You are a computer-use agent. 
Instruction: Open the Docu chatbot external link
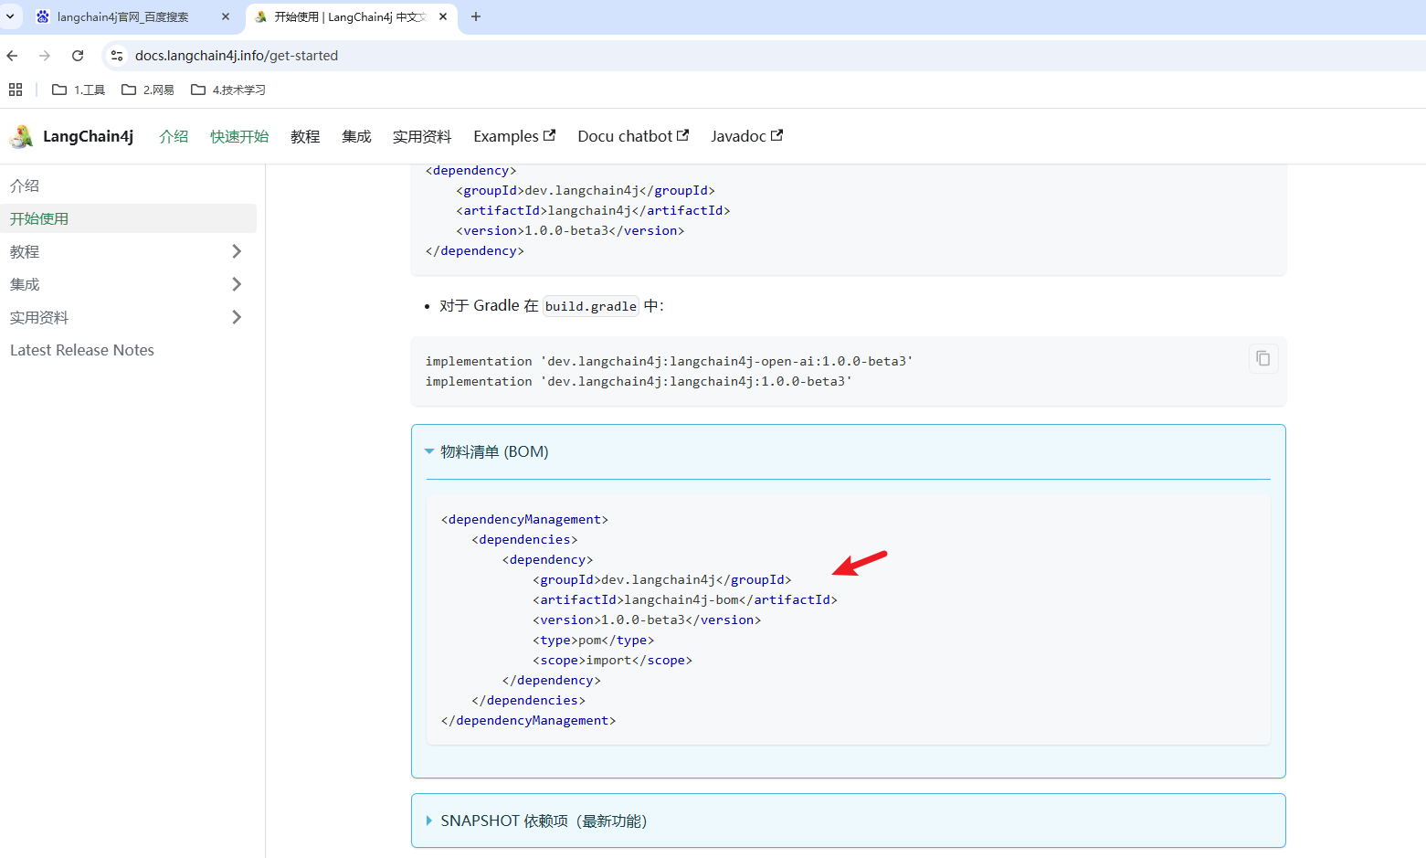coord(633,136)
